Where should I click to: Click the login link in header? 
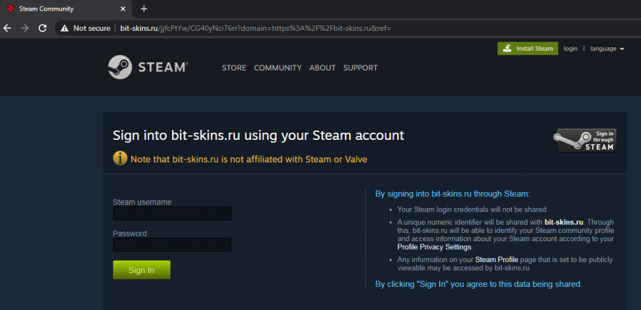tap(570, 49)
